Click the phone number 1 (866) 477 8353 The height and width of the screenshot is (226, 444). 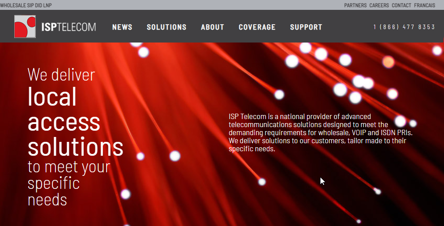[x=404, y=27]
